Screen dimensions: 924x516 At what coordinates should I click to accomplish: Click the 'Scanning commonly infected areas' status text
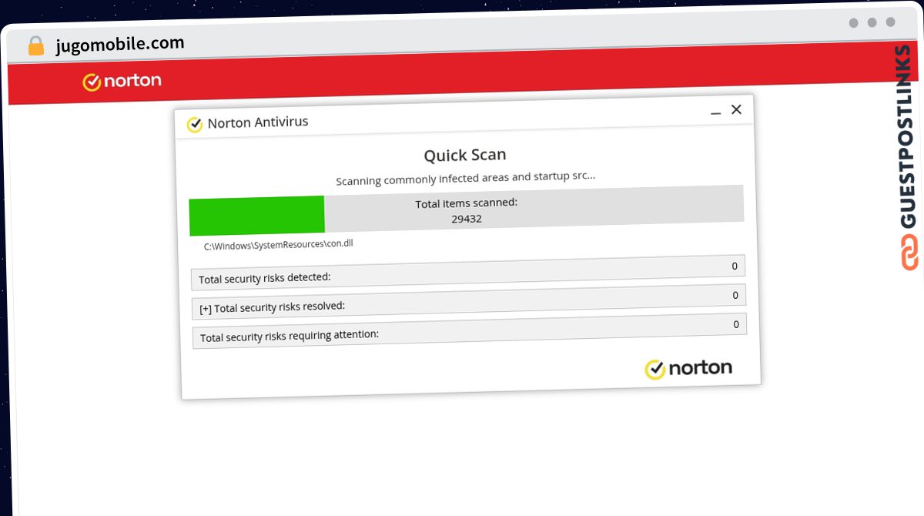(465, 179)
